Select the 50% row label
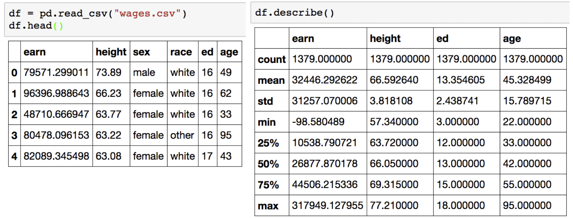573x219 pixels. coord(268,164)
